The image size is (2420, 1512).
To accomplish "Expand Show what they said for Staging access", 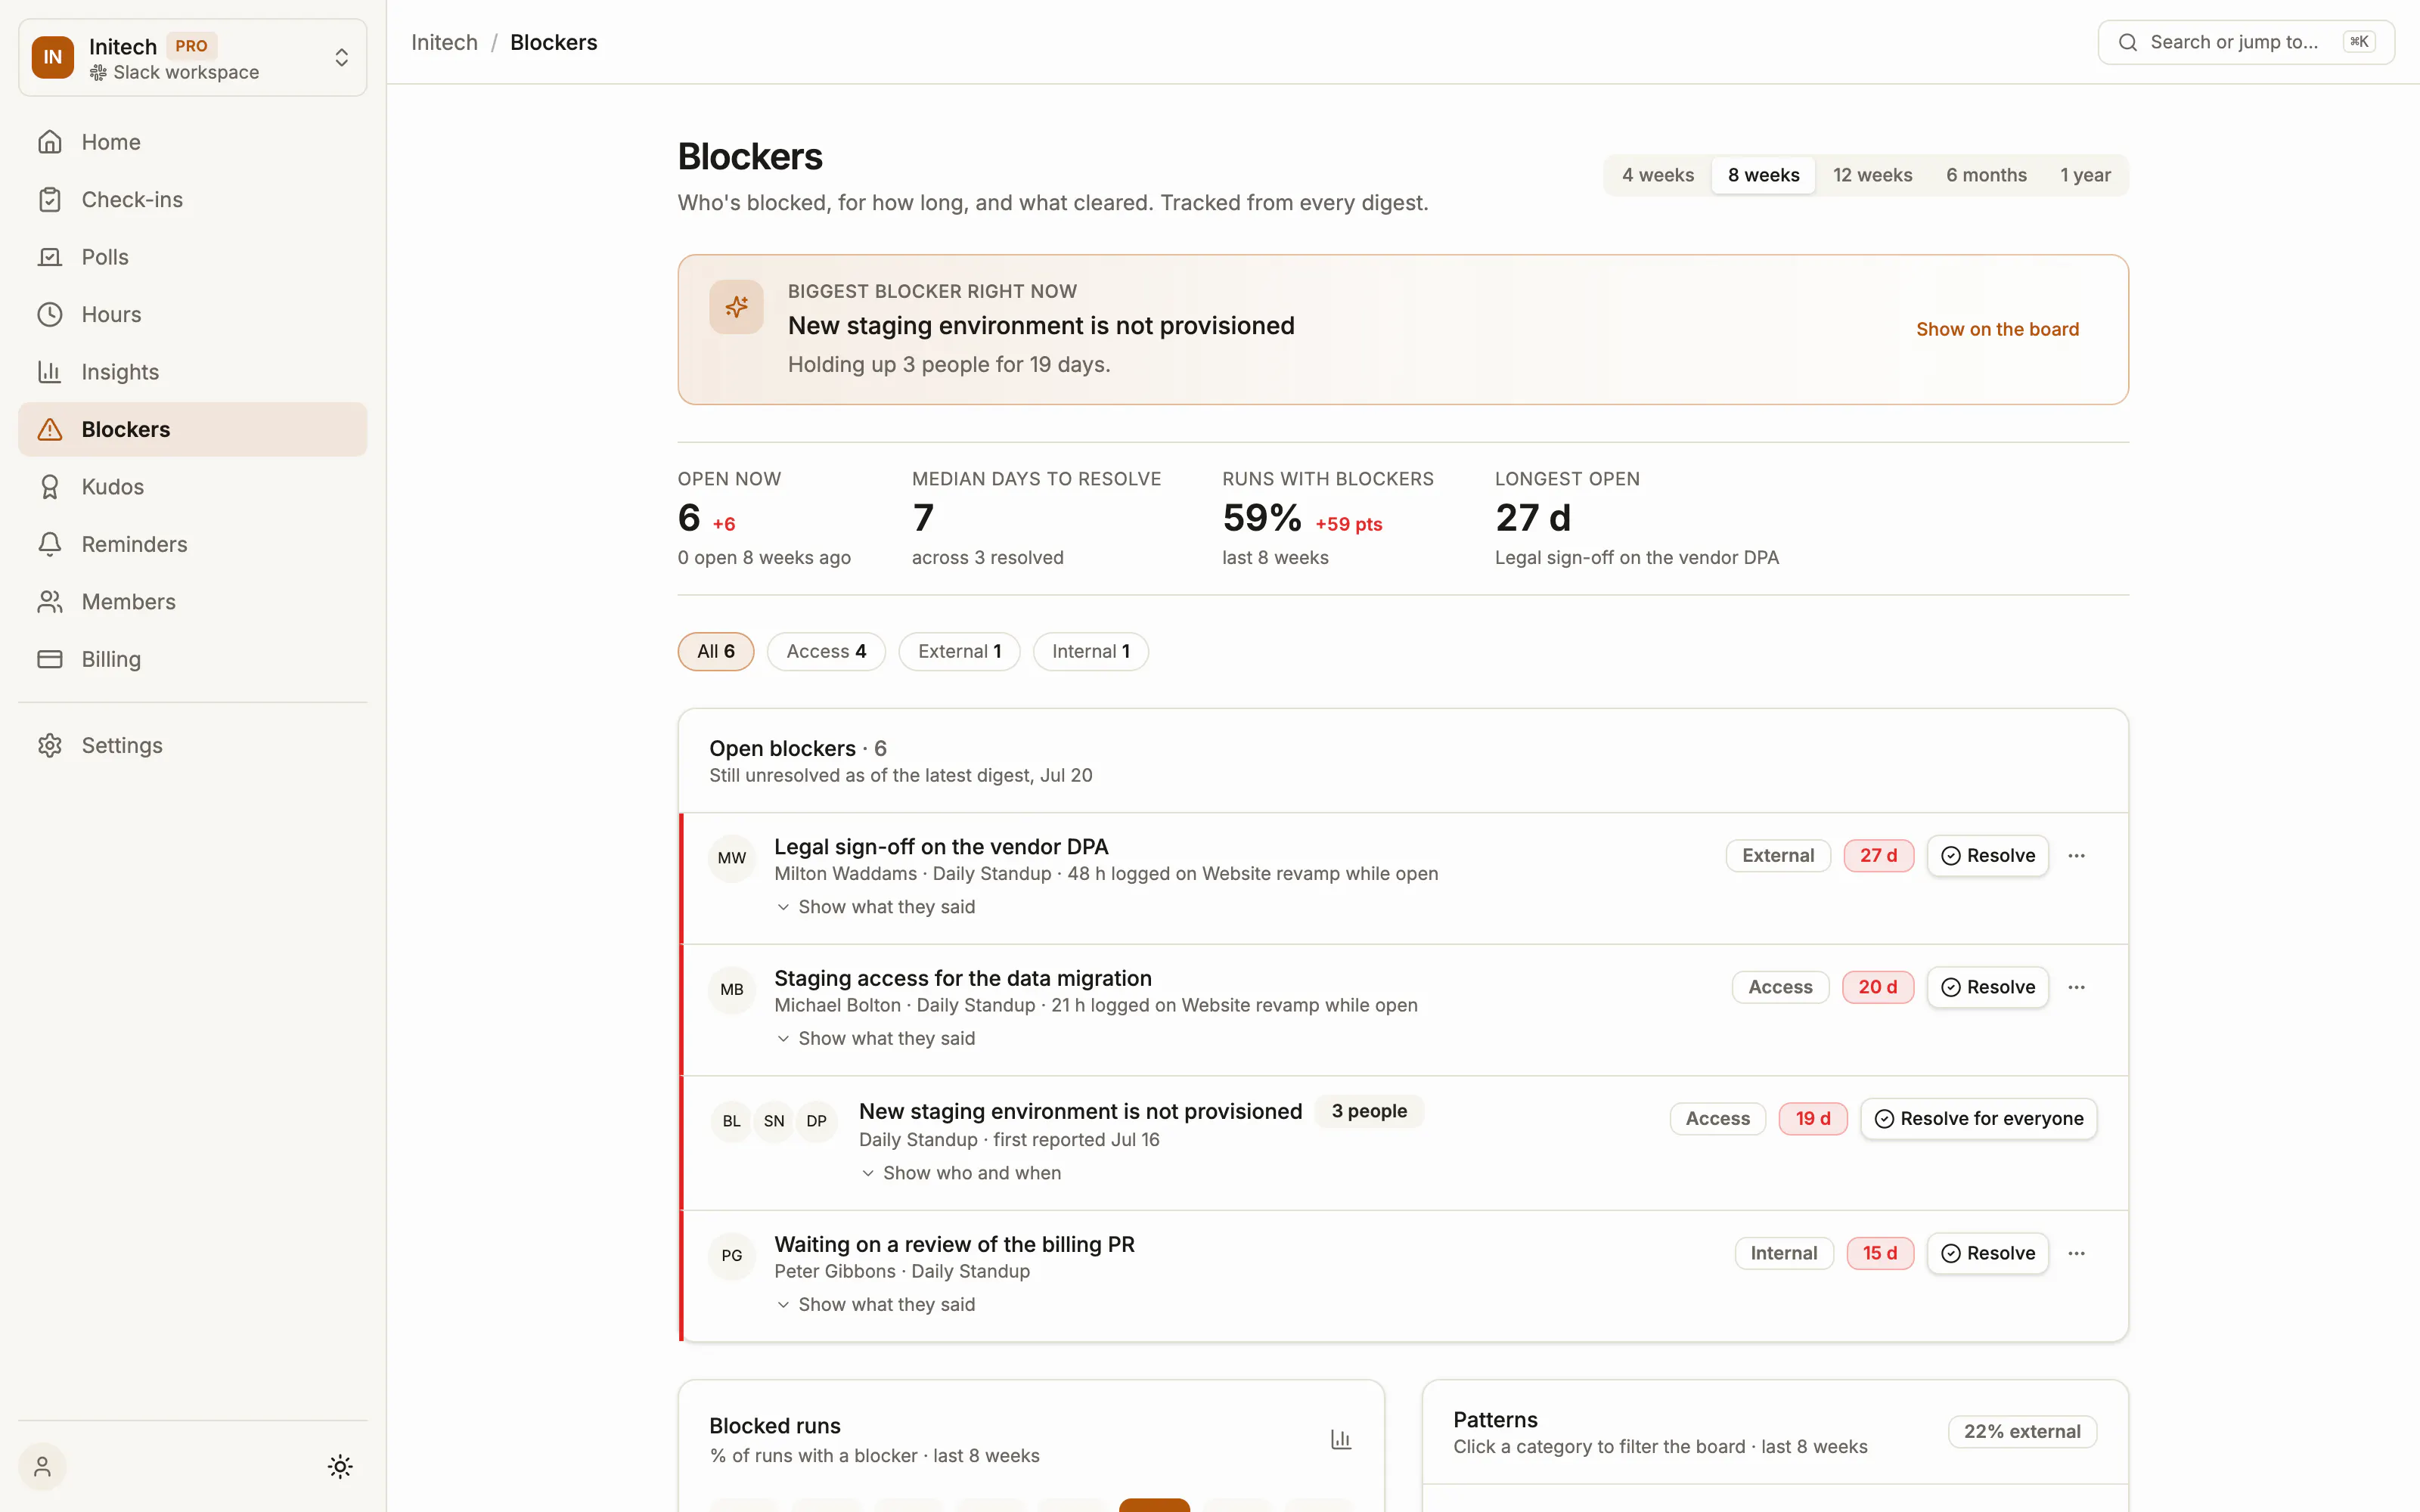I will click(876, 1039).
